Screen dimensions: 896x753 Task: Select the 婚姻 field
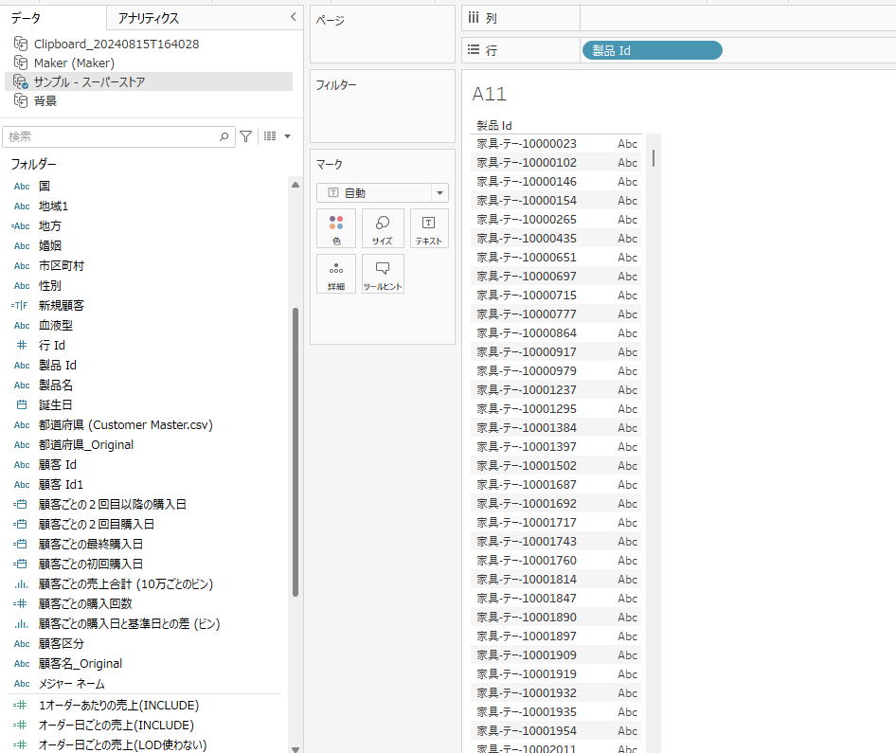49,246
